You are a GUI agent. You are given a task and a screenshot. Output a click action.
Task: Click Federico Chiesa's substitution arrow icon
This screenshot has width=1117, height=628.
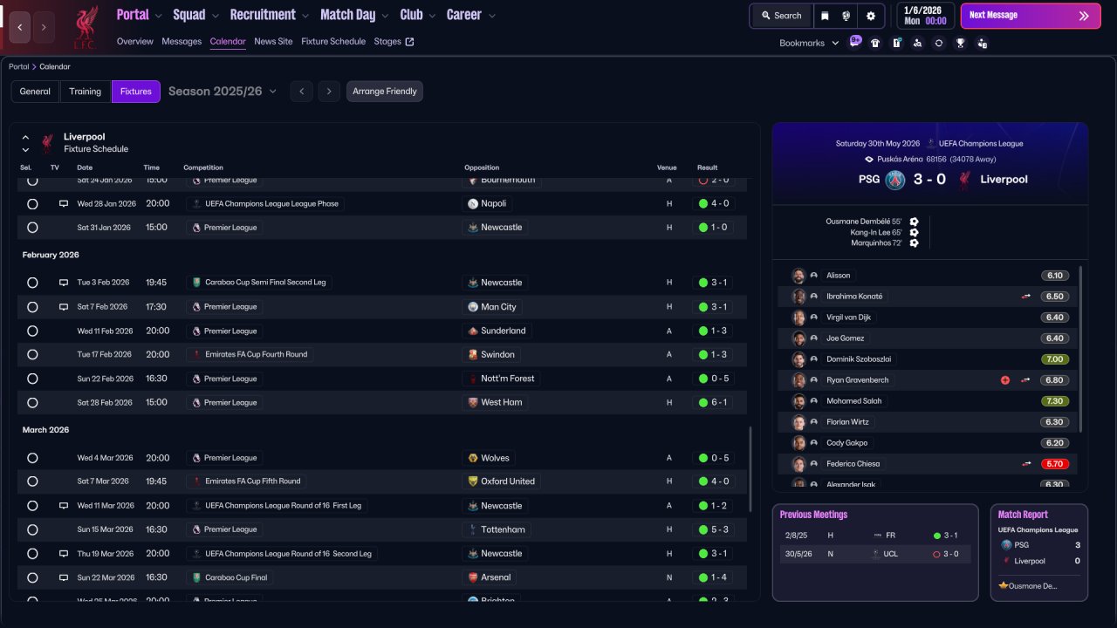point(1026,464)
